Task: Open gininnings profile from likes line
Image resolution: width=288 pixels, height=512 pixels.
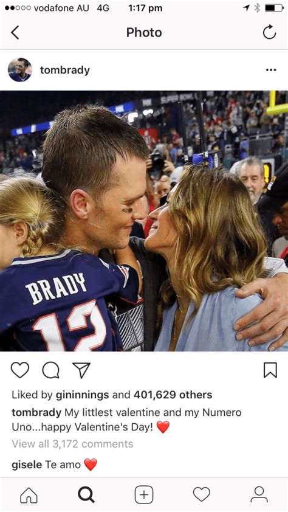Action: [x=82, y=395]
